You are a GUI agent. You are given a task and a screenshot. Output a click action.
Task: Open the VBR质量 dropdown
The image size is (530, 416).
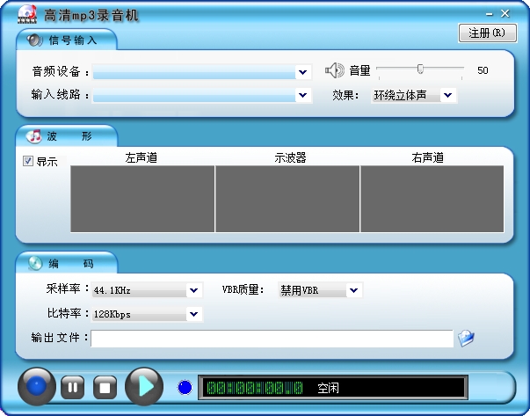(353, 290)
